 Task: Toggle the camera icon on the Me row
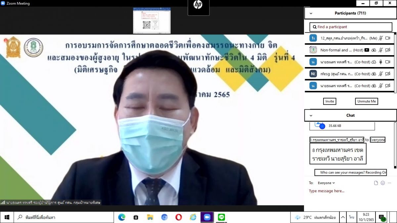pos(388,38)
